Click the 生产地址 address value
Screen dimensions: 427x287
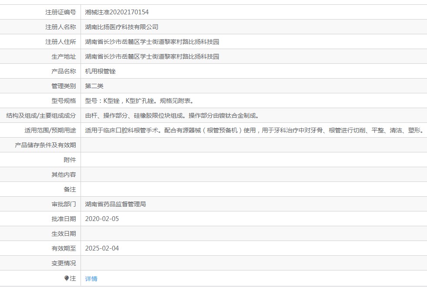tap(152, 56)
